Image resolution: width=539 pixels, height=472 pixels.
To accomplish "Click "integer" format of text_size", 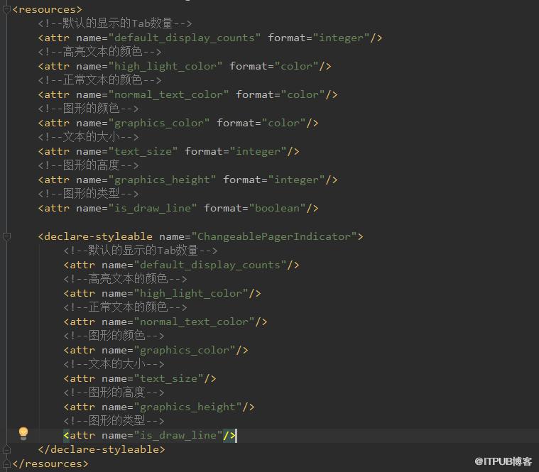I will point(258,151).
